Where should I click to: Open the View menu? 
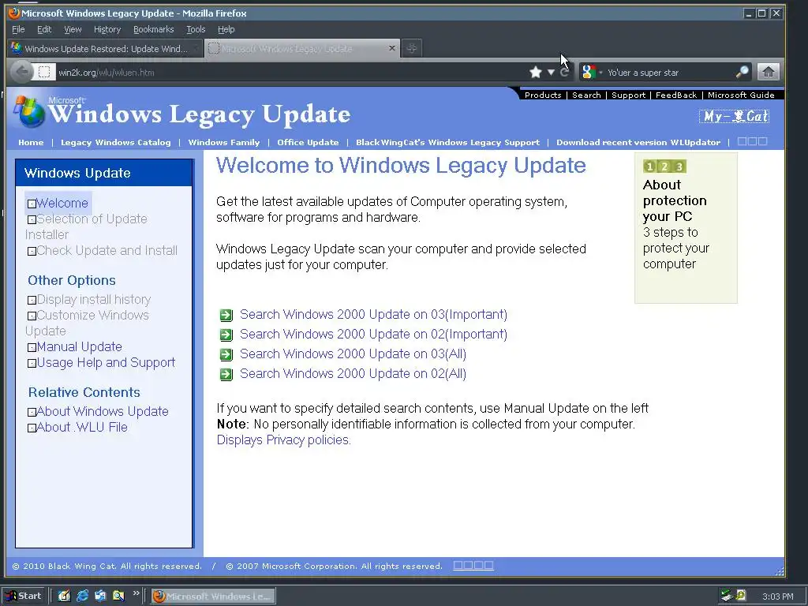73,29
